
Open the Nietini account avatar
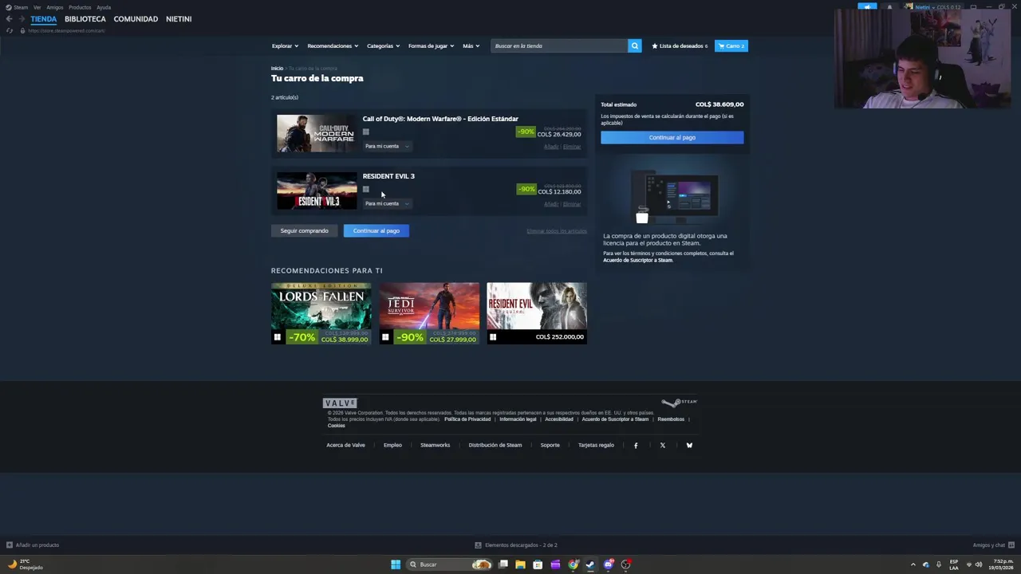click(x=909, y=7)
